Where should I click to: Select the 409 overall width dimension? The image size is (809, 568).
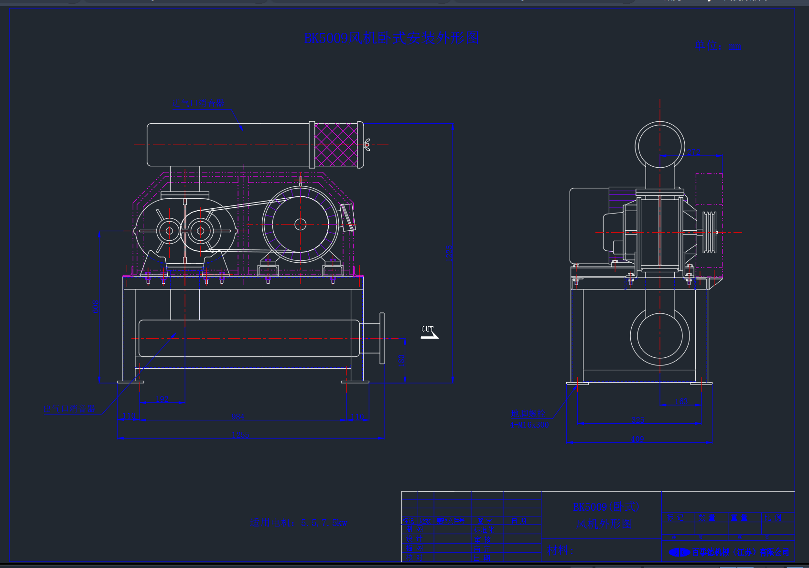point(637,439)
